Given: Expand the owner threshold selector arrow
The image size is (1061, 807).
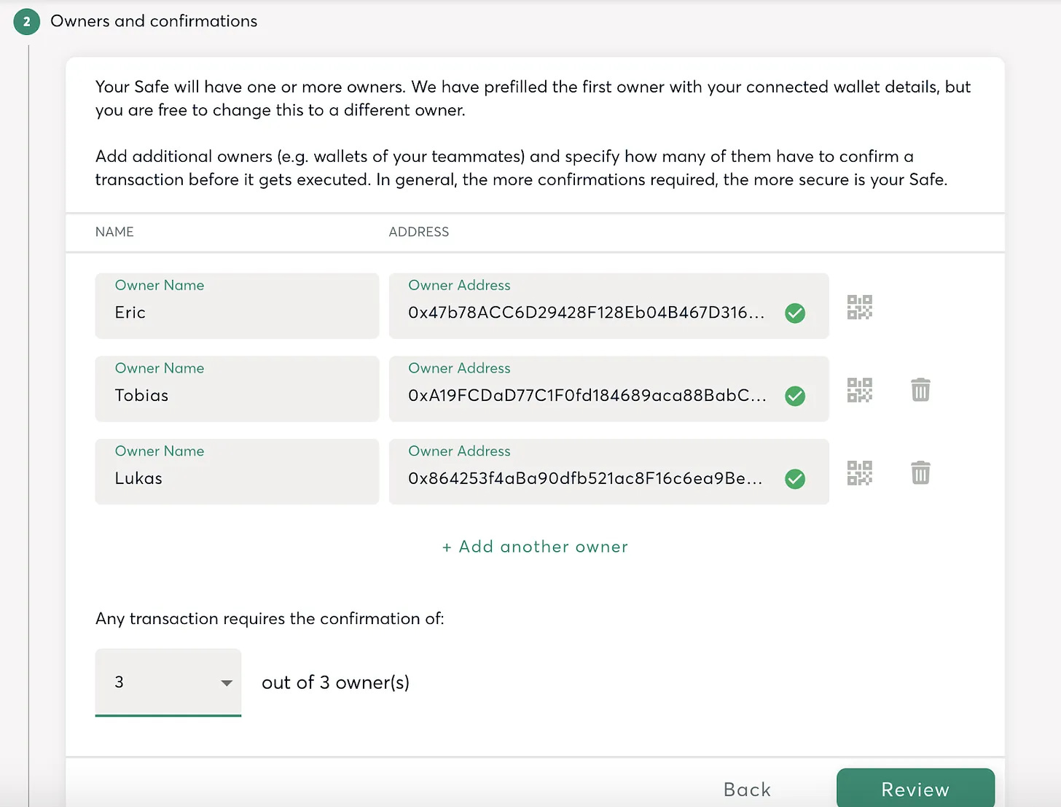Looking at the screenshot, I should 227,682.
